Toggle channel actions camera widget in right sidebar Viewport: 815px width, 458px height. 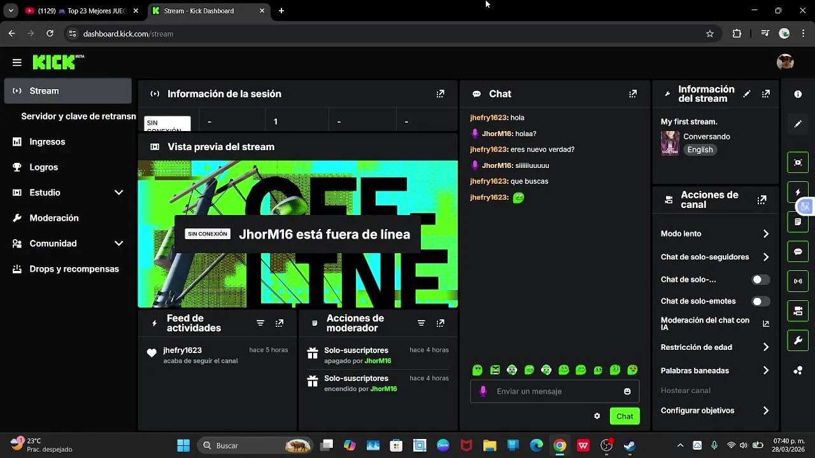click(798, 311)
